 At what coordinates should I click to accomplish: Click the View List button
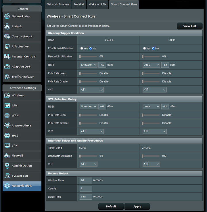[x=189, y=26]
